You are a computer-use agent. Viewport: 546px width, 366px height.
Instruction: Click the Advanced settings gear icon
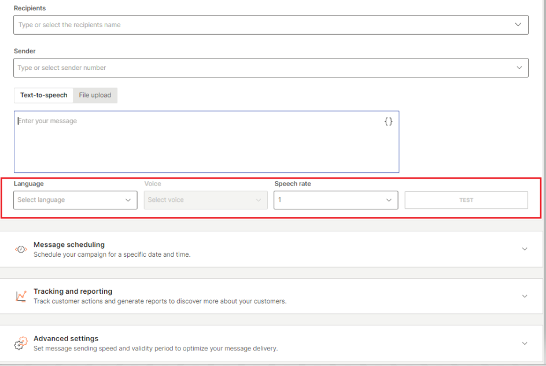pyautogui.click(x=21, y=343)
